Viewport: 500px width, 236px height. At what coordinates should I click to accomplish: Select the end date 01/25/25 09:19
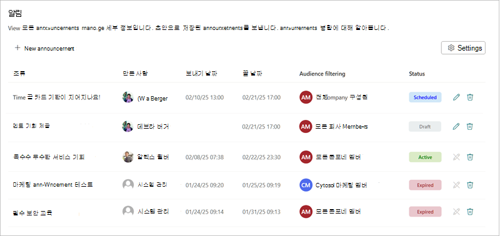pyautogui.click(x=261, y=185)
